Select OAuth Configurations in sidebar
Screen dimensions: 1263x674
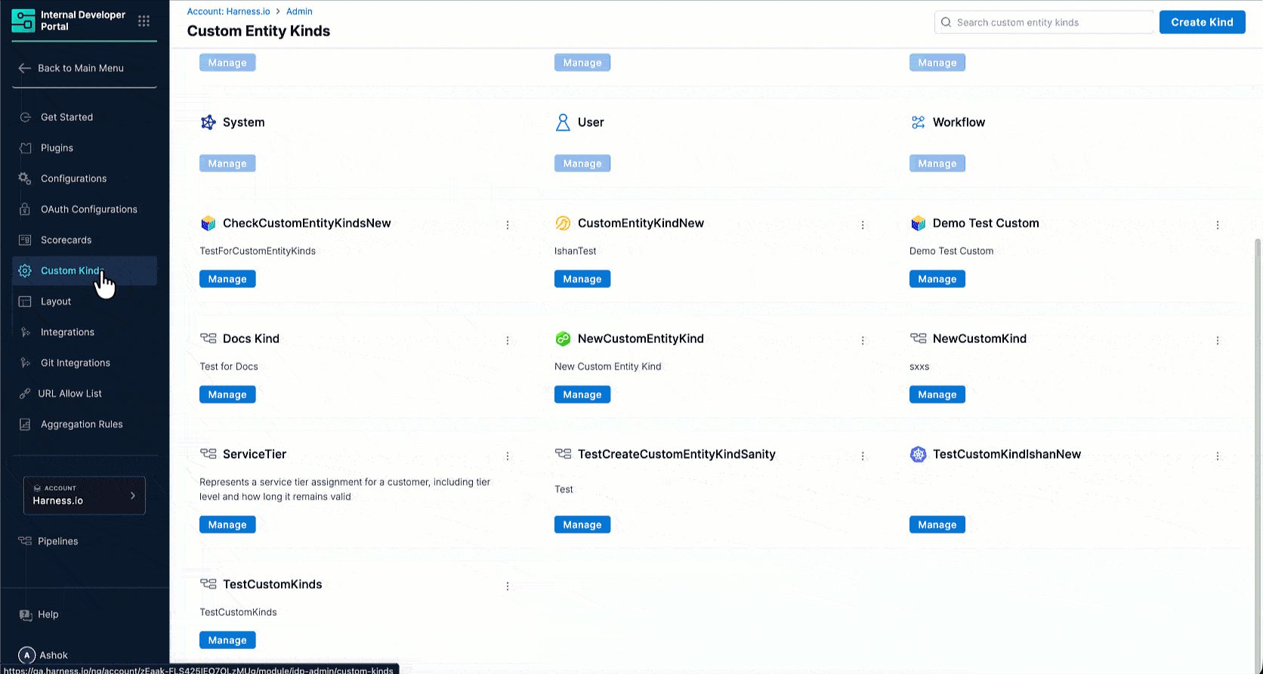pyautogui.click(x=88, y=209)
